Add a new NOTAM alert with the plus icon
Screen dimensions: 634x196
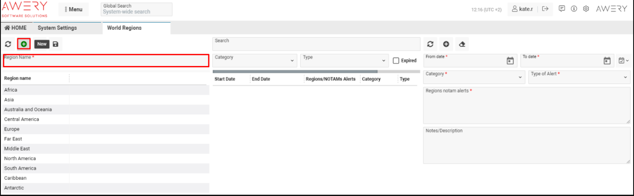(446, 44)
